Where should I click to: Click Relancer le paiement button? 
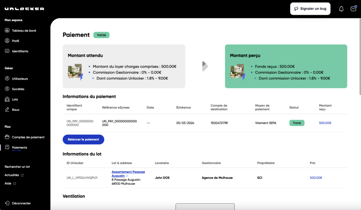(83, 140)
